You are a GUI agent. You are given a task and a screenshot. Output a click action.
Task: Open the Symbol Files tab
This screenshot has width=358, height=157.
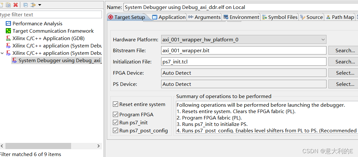(x=280, y=17)
